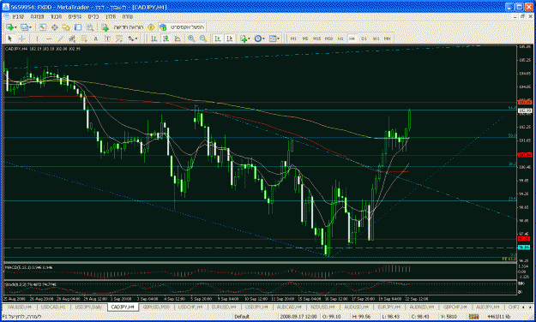Show the Data Window panel
The image size is (536, 322).
(x=54, y=27)
